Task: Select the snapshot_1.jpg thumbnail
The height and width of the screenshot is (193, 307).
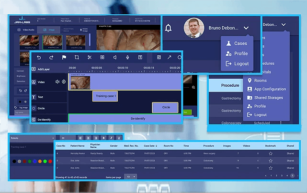Action: pyautogui.click(x=29, y=42)
